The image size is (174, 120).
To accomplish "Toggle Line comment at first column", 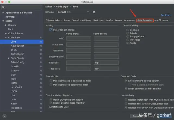I will coord(126,81).
